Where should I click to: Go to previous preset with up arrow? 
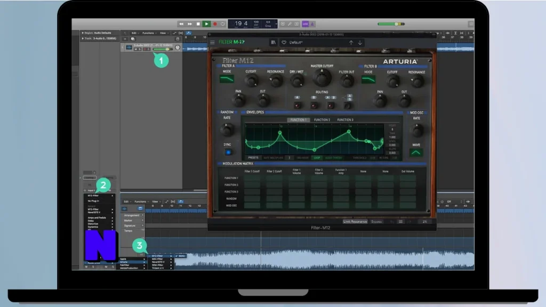click(x=351, y=43)
